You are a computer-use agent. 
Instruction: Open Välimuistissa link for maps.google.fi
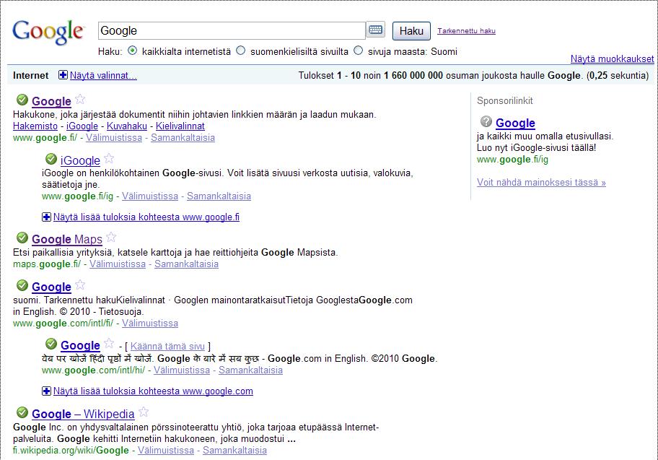118,264
